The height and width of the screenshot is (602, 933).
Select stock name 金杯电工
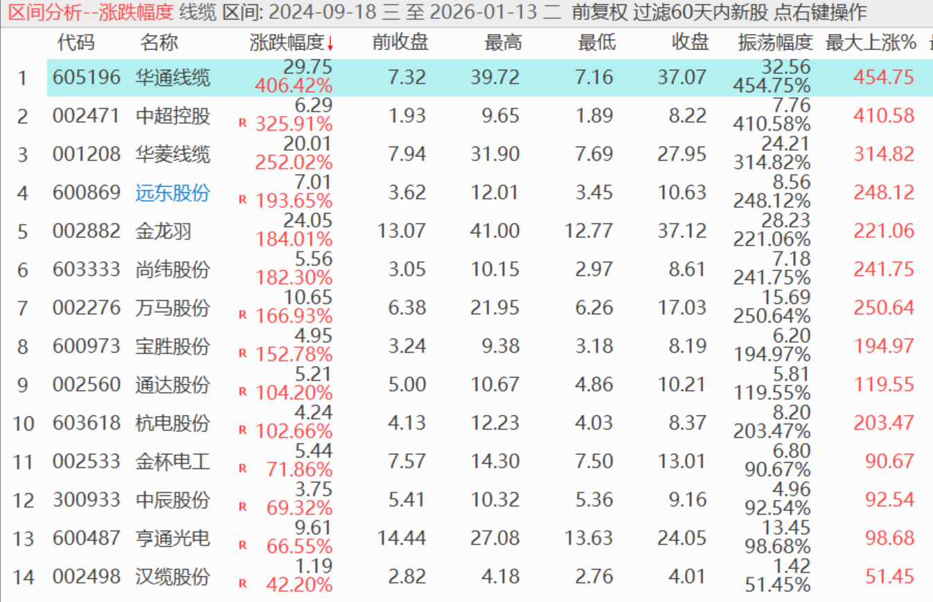[172, 461]
